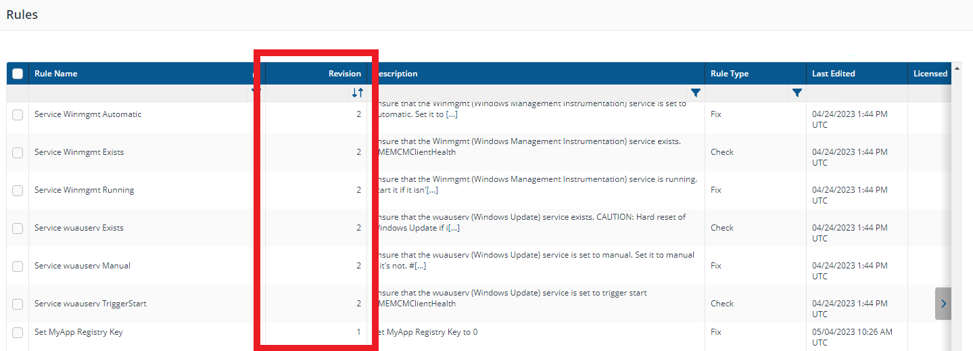The height and width of the screenshot is (351, 973).
Task: Click the Licensed column header
Action: pos(930,74)
